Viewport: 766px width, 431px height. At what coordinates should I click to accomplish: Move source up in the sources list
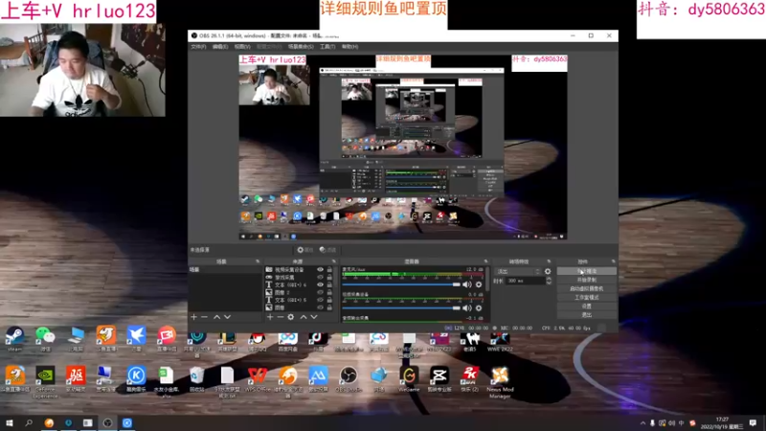pos(304,317)
